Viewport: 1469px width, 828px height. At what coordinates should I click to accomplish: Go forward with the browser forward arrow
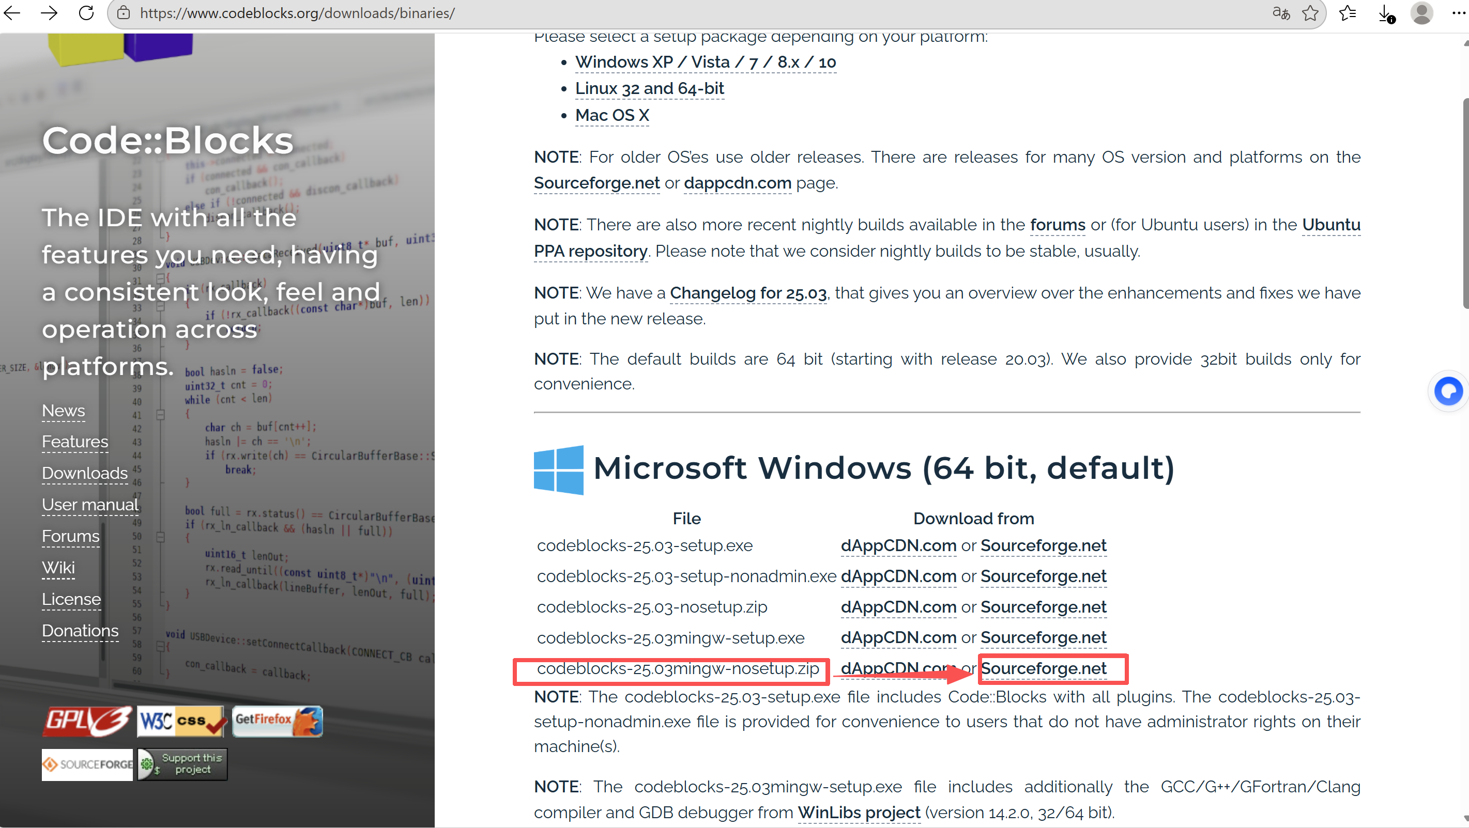click(x=50, y=12)
